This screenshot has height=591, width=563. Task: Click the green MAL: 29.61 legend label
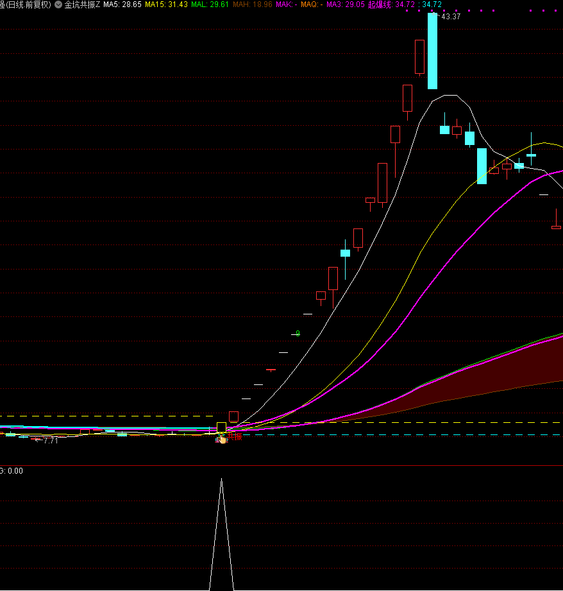coord(210,4)
